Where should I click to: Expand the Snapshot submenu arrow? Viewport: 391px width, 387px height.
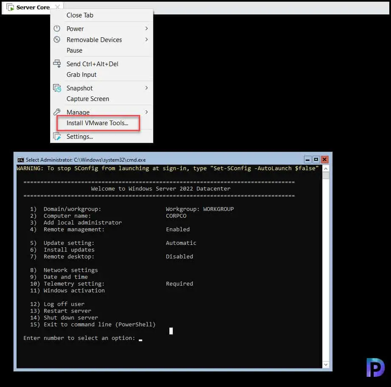pyautogui.click(x=146, y=88)
